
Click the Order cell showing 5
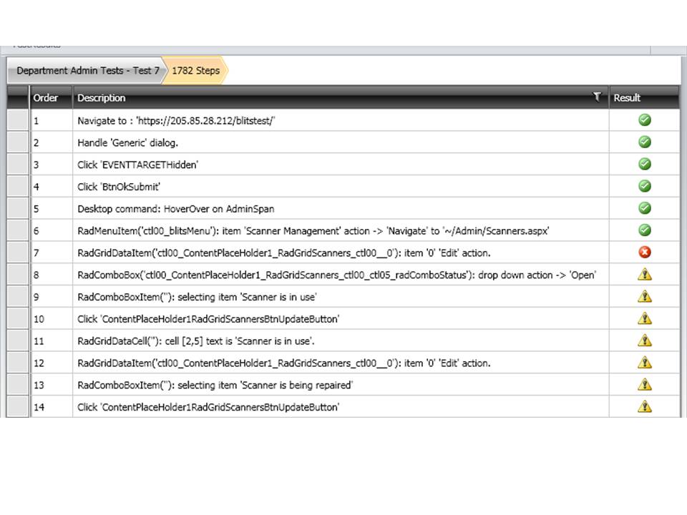point(52,209)
